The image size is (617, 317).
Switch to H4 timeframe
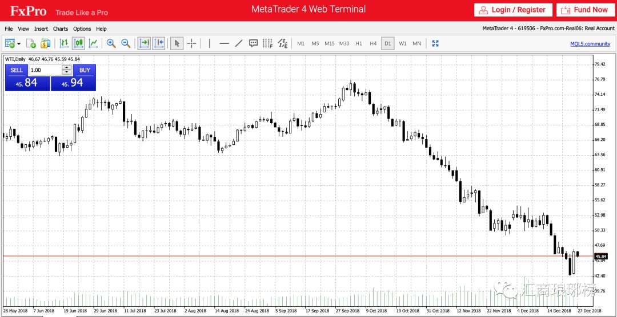click(373, 43)
